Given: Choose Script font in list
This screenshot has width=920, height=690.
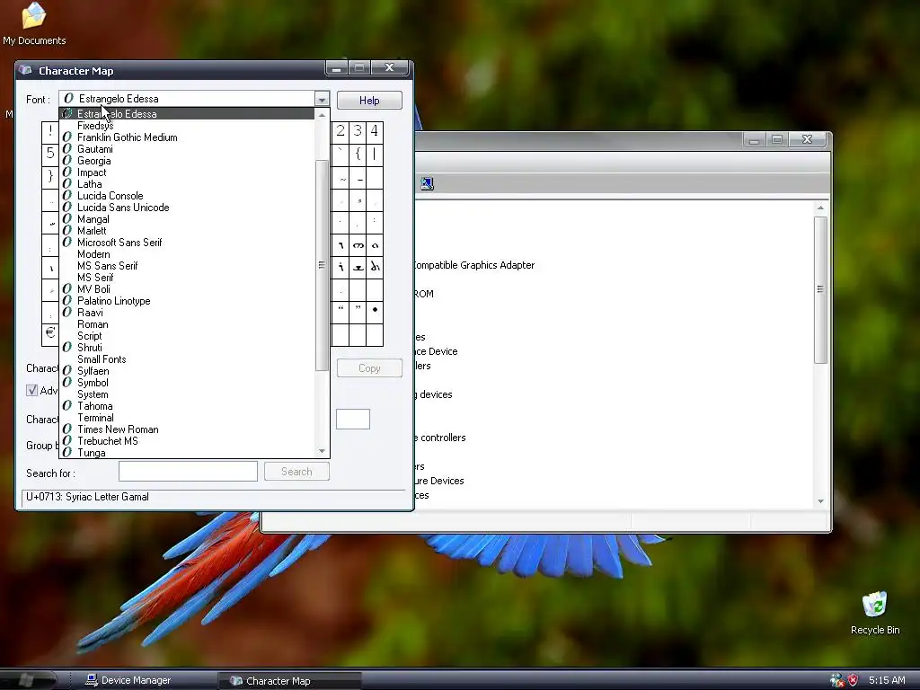Looking at the screenshot, I should click(x=187, y=336).
